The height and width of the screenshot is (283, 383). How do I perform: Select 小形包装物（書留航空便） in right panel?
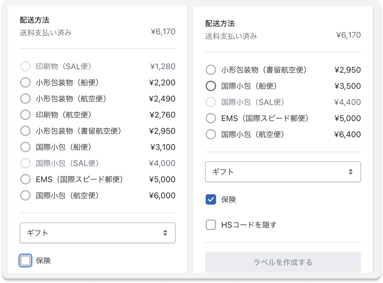(211, 70)
